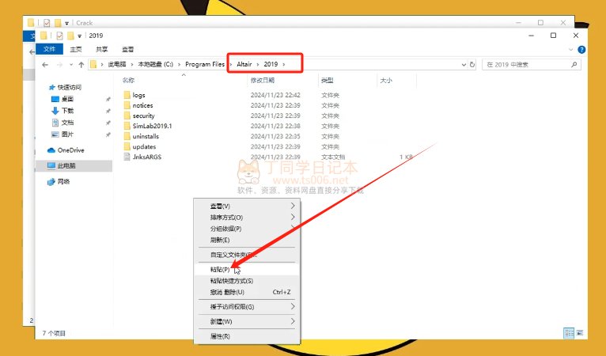Sort by the Type column header
Viewport: 606px width, 356px height.
tap(327, 81)
